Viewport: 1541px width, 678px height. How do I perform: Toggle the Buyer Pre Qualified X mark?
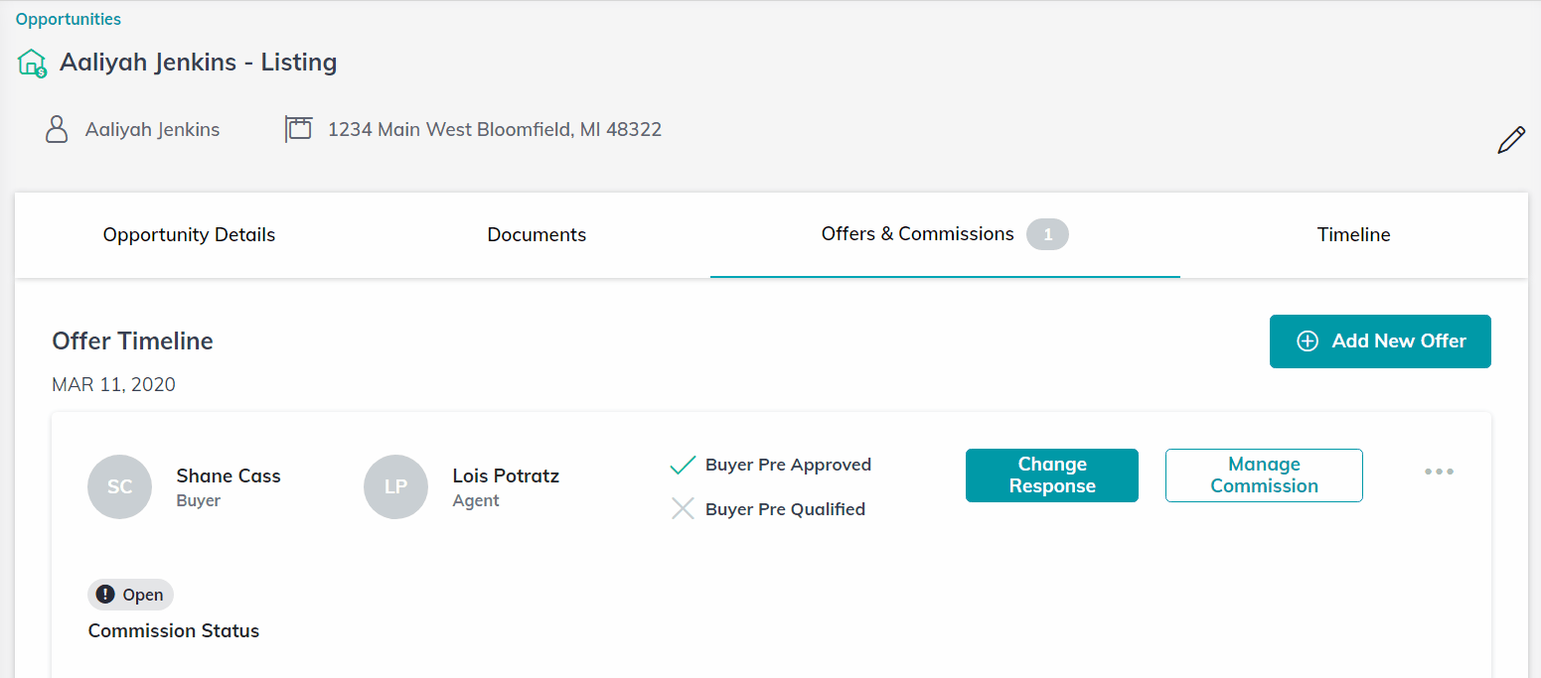coord(683,509)
